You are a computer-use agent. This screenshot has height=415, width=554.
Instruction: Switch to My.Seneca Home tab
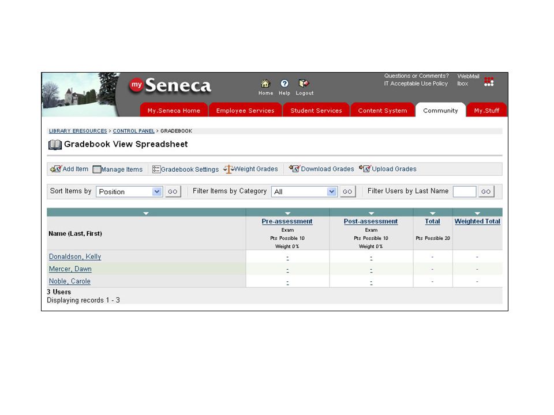[174, 110]
